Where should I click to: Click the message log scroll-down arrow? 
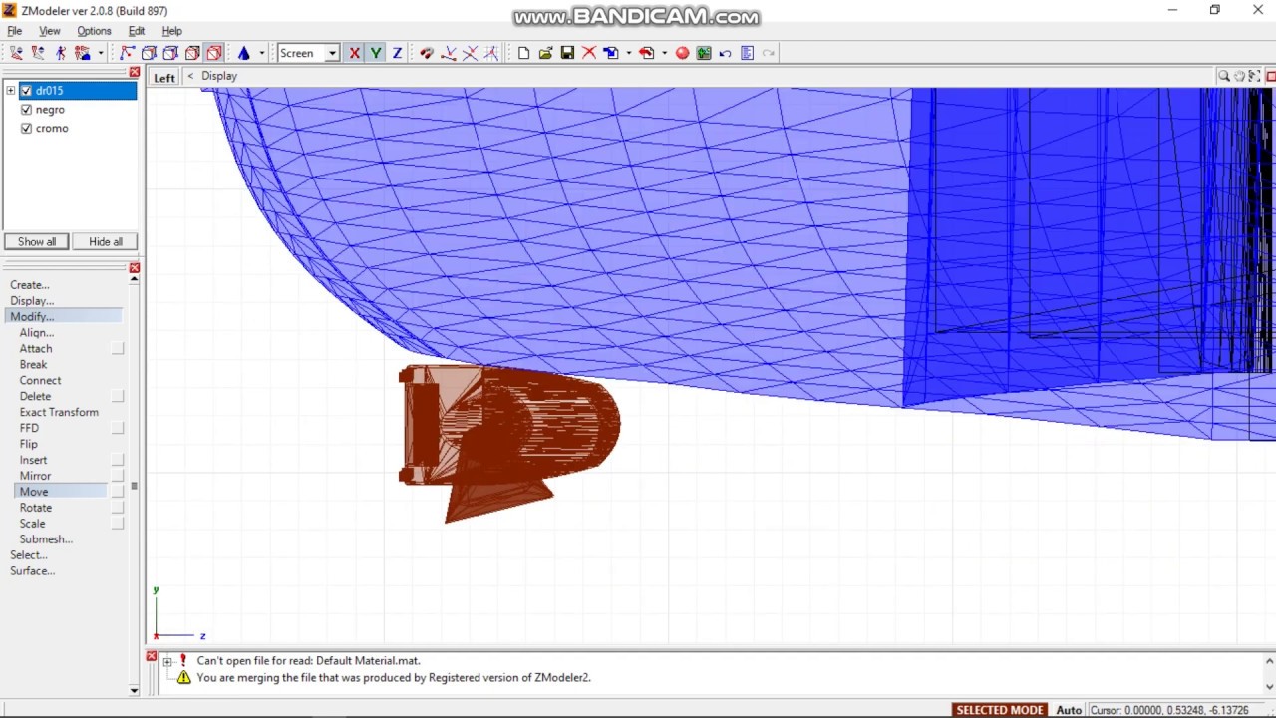pyautogui.click(x=1270, y=686)
